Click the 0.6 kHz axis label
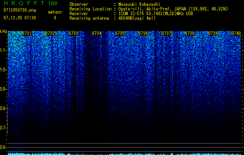 click(x=3, y=147)
